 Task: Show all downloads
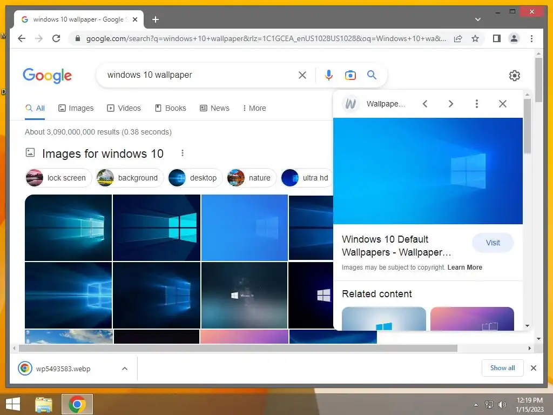point(503,368)
